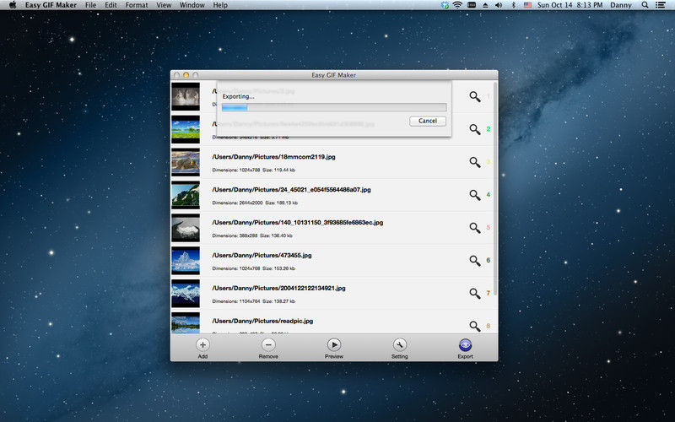Start Preview with play icon
This screenshot has height=422, width=675.
[x=334, y=345]
